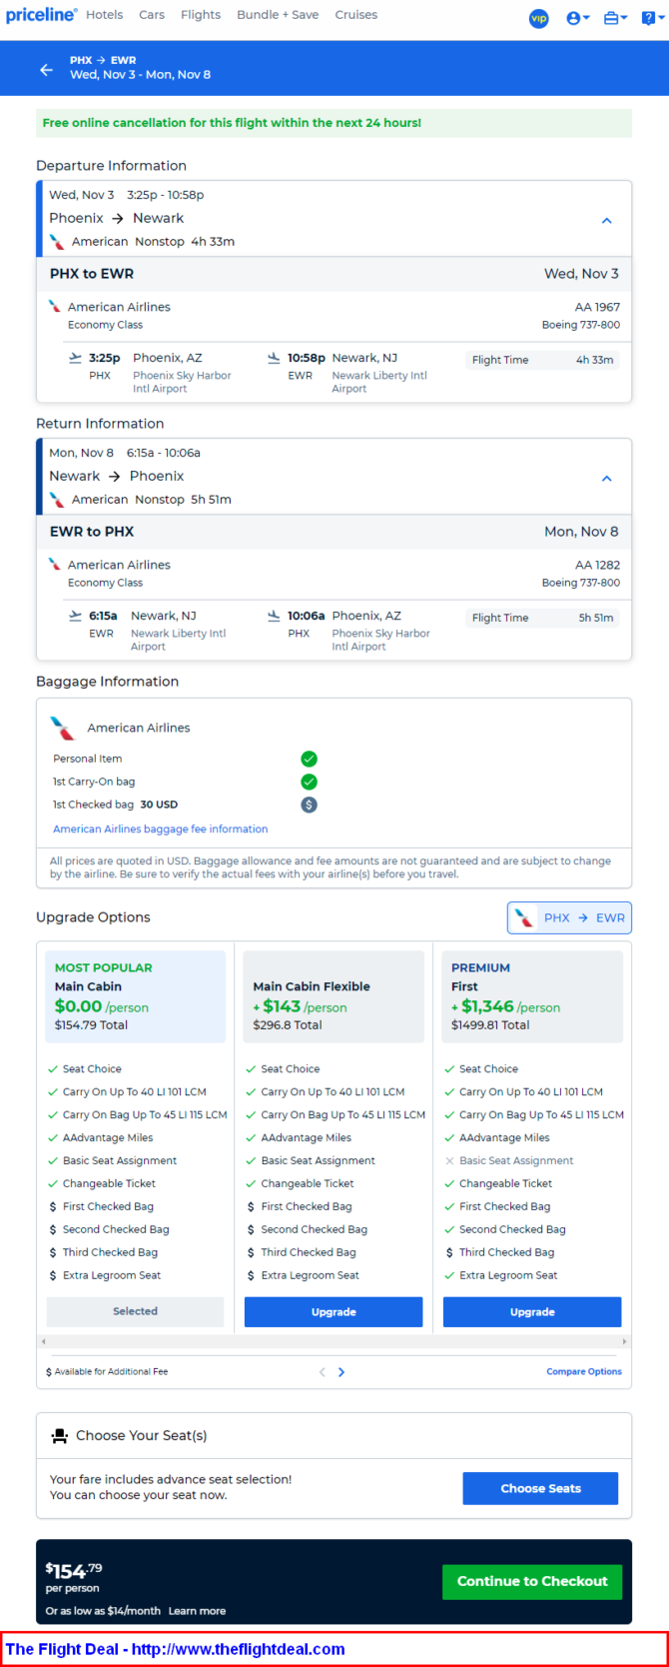Open the user account profile menu
The height and width of the screenshot is (1667, 669).
click(x=578, y=18)
